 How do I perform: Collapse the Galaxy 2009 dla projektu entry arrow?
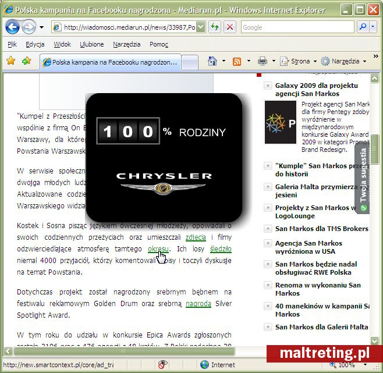(x=268, y=86)
